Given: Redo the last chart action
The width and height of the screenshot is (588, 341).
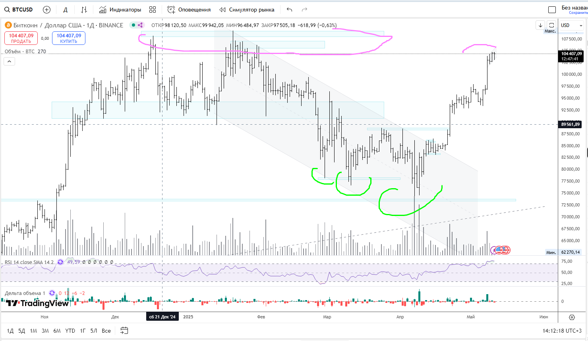Looking at the screenshot, I should pyautogui.click(x=305, y=10).
